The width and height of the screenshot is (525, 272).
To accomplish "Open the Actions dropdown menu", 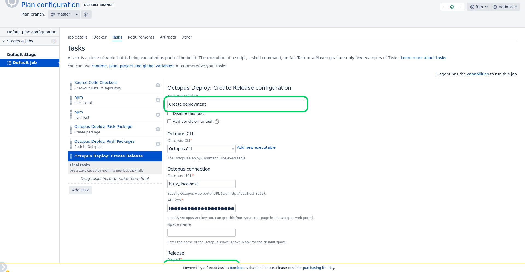I will point(505,7).
